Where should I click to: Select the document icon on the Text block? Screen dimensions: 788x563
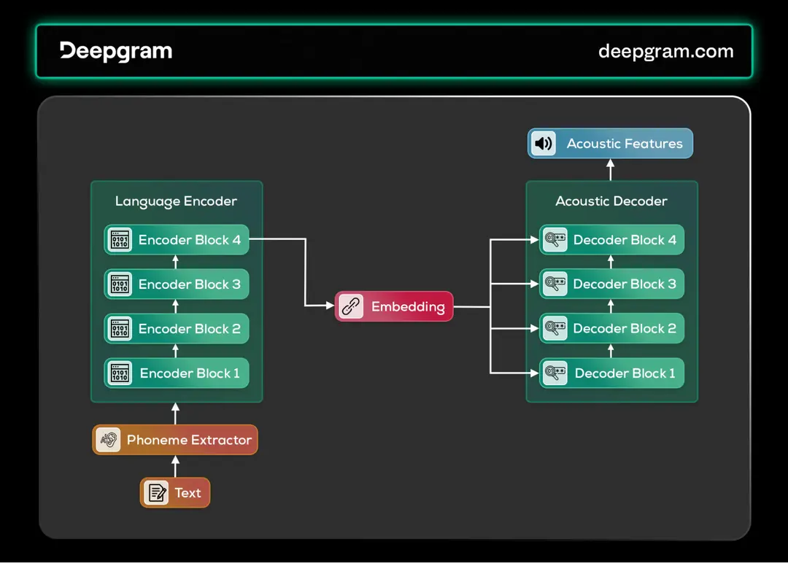point(155,492)
